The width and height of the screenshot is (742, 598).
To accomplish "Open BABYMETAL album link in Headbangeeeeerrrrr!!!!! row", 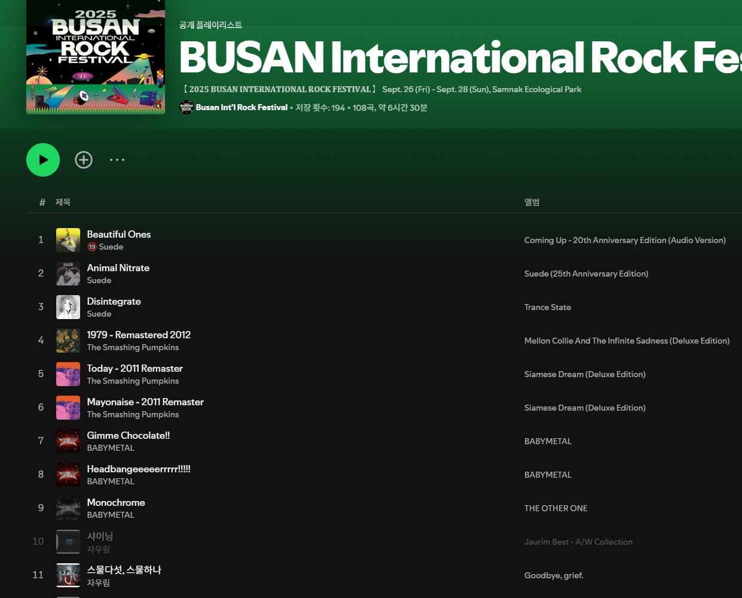I will pos(548,475).
